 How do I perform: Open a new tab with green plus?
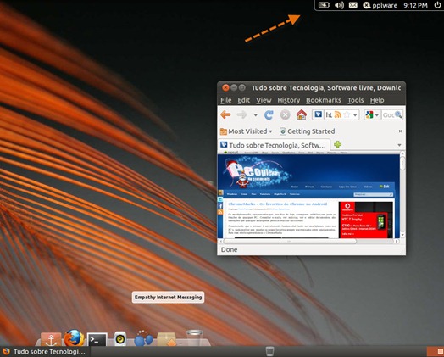pos(337,144)
